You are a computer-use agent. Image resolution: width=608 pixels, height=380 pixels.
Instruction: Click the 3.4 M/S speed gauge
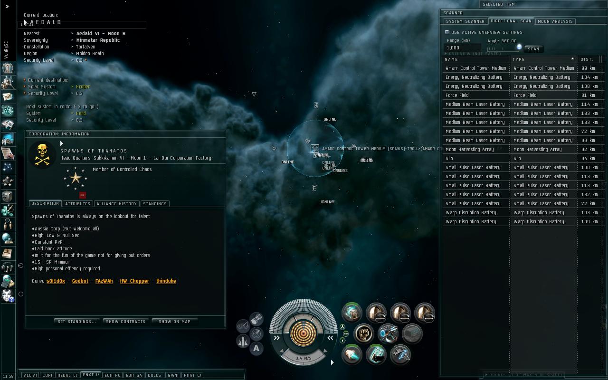point(303,358)
